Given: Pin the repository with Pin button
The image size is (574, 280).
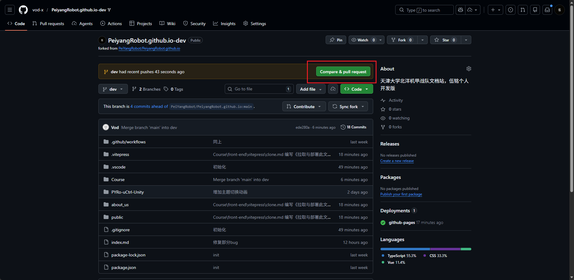Looking at the screenshot, I should pyautogui.click(x=336, y=40).
